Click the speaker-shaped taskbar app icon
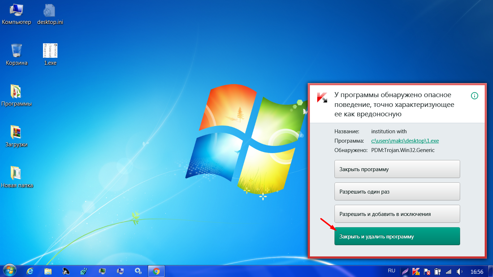Viewport: 493px width, 277px height. [x=66, y=271]
